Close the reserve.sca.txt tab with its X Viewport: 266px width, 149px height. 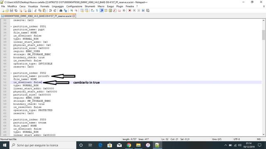coord(74,16)
